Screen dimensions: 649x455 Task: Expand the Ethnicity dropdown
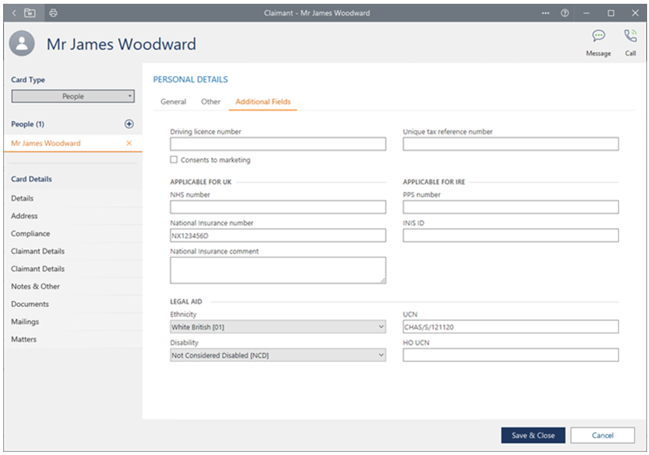[277, 327]
